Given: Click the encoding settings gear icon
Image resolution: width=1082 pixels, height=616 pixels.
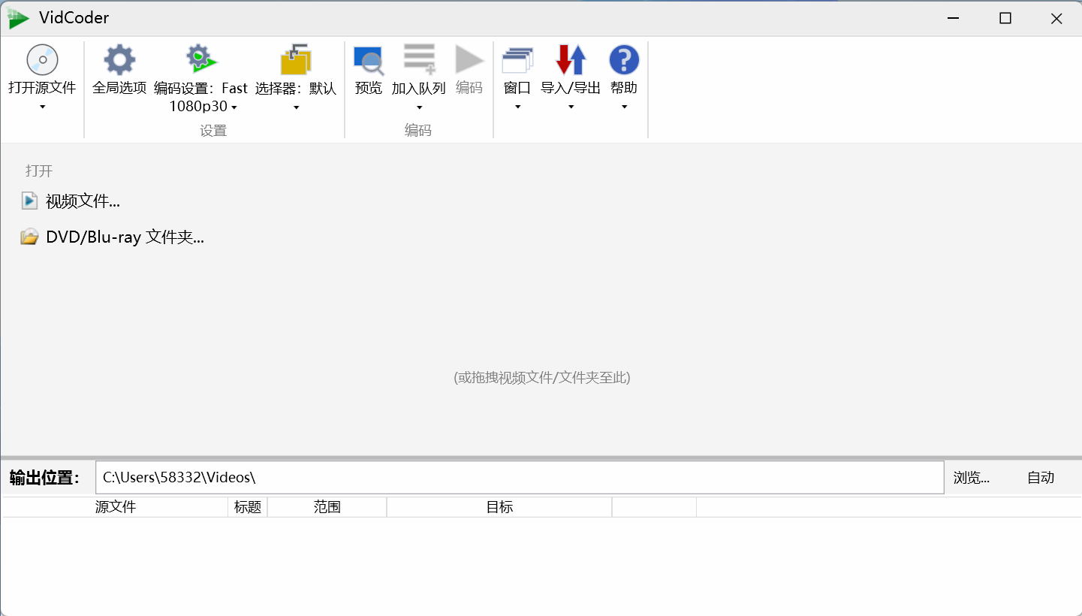Looking at the screenshot, I should (x=200, y=60).
